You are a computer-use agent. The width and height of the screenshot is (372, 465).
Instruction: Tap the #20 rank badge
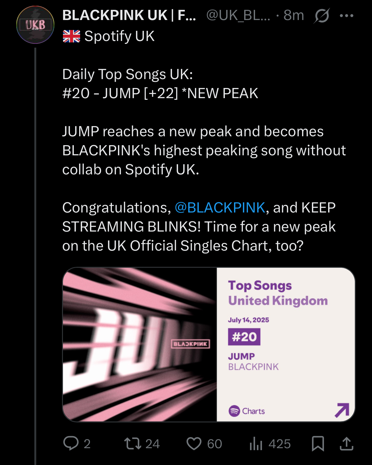pos(244,337)
